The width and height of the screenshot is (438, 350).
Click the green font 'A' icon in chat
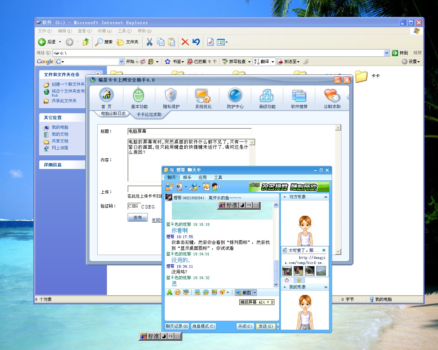coord(169,292)
